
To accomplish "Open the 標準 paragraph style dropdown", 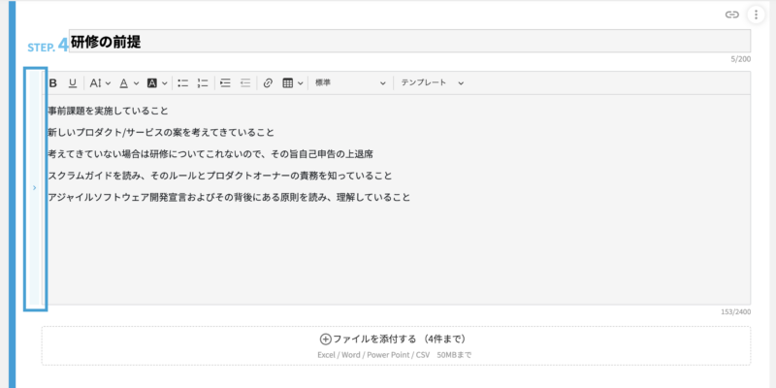I will pyautogui.click(x=349, y=83).
